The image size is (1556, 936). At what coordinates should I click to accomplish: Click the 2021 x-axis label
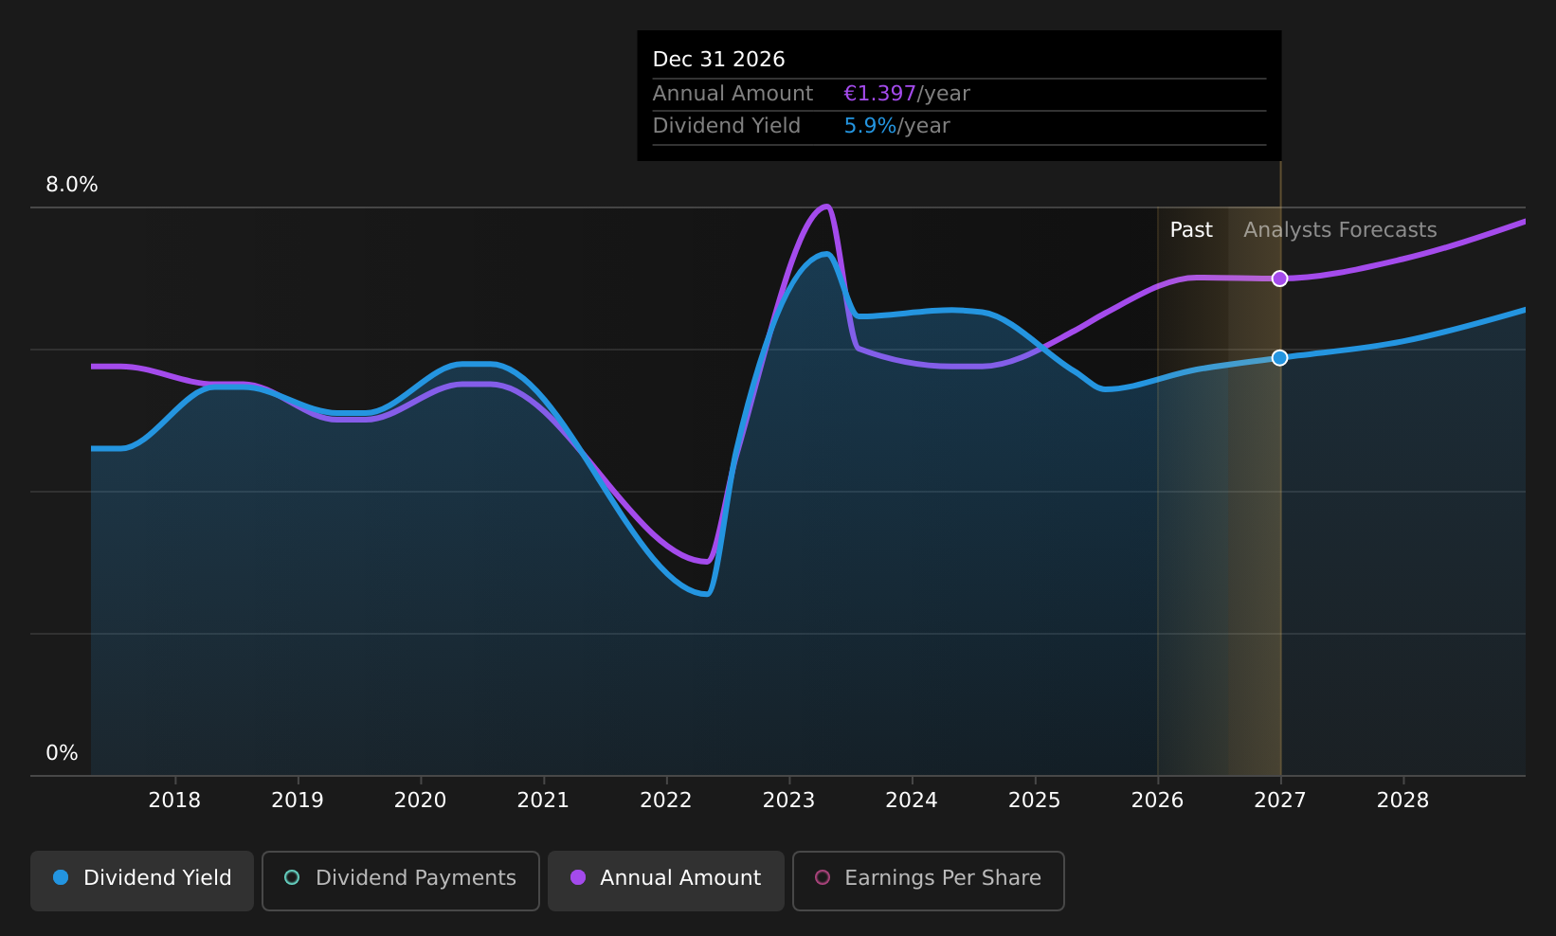(543, 801)
